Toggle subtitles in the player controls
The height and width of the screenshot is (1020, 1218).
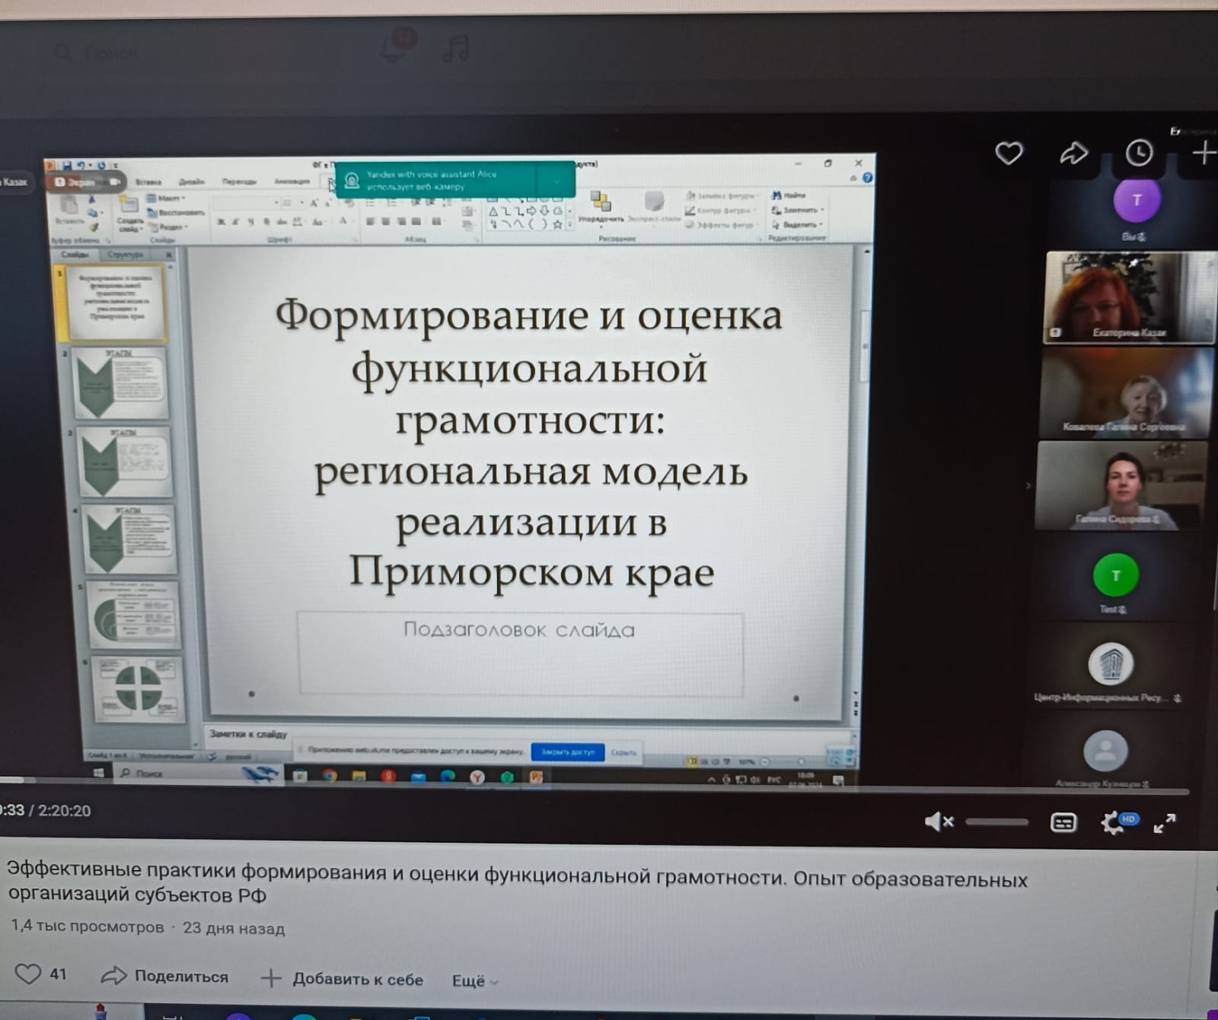pyautogui.click(x=1063, y=822)
